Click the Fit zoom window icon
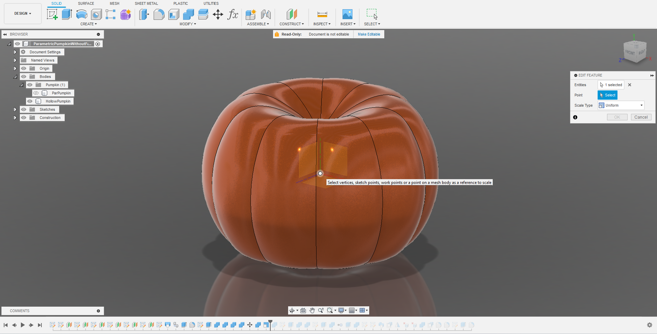This screenshot has width=657, height=334. tap(330, 310)
